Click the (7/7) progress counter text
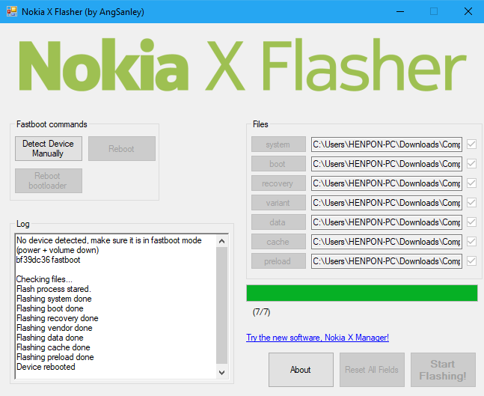Screen dimensions: 484x396 261,312
